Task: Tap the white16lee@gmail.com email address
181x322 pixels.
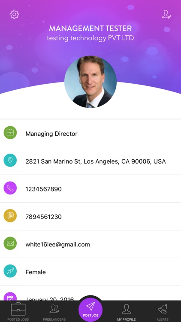Action: click(x=57, y=244)
